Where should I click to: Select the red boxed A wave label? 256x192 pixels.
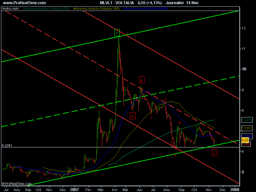(133, 116)
